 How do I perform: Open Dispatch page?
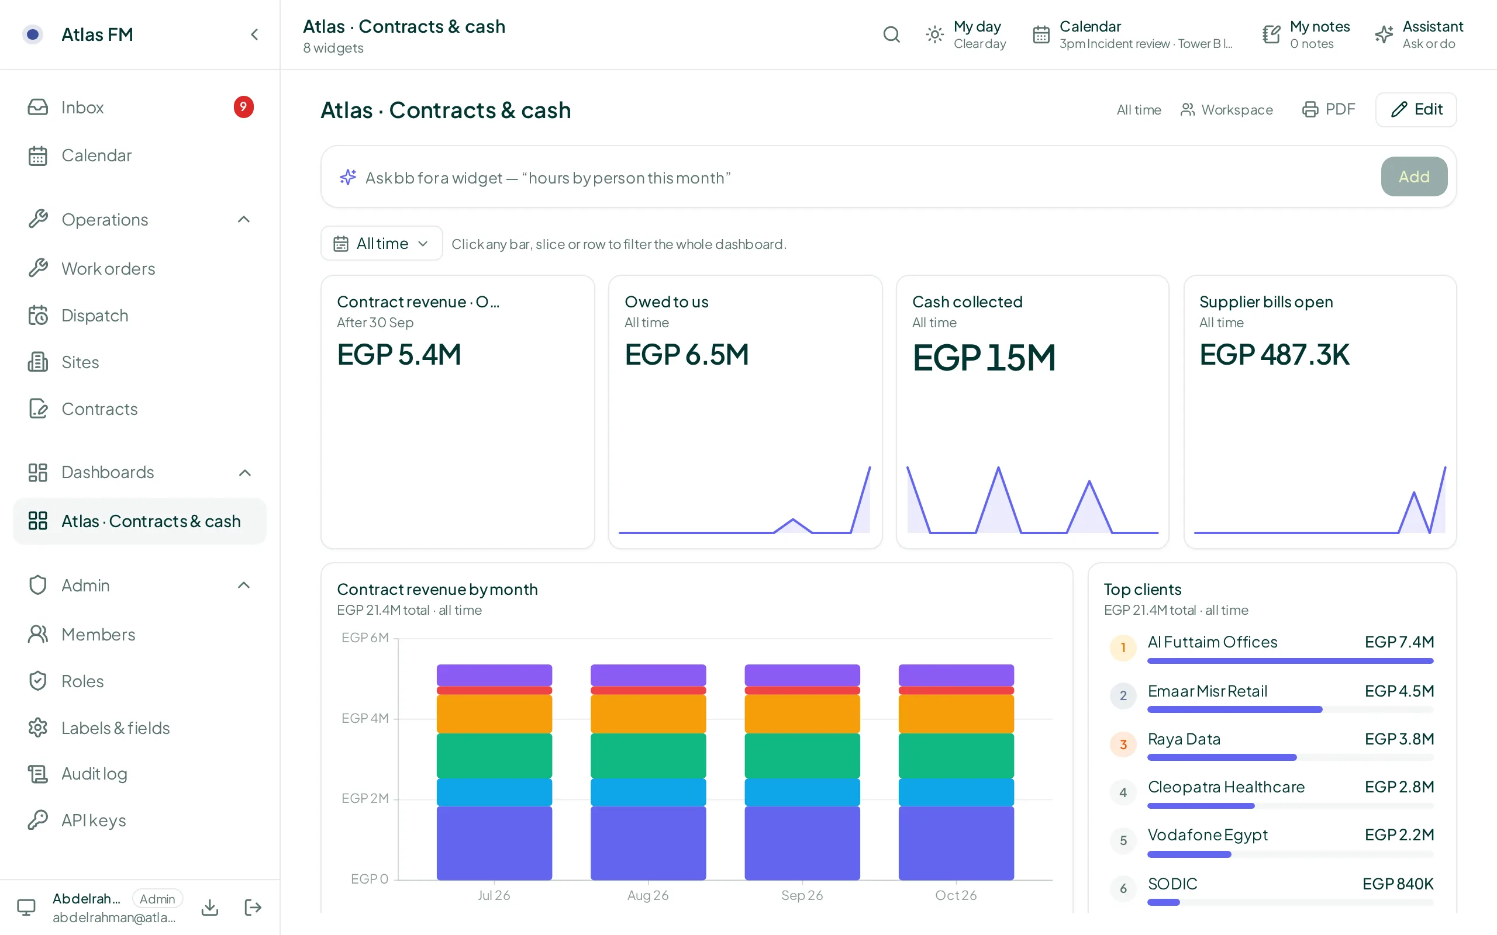140,316
